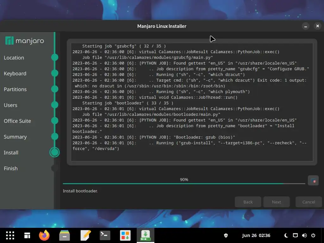The height and width of the screenshot is (243, 324).
Task: Click the Install step progress circle
Action: [54, 152]
